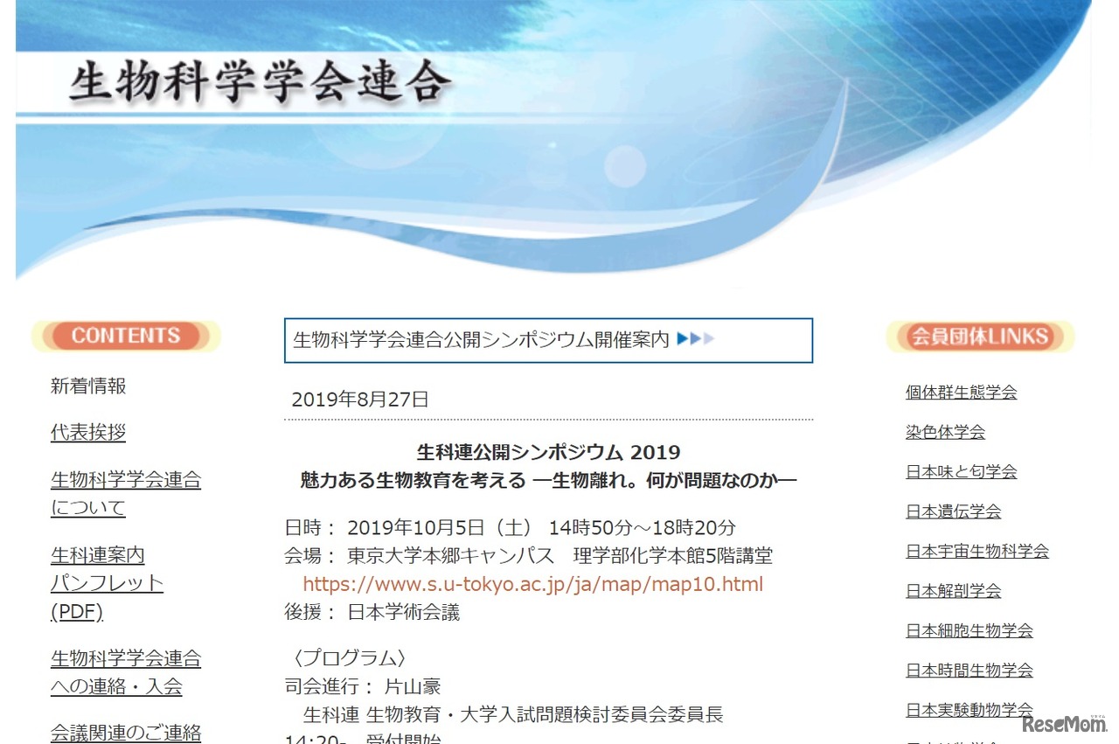Open 新着情報 page

pos(88,386)
